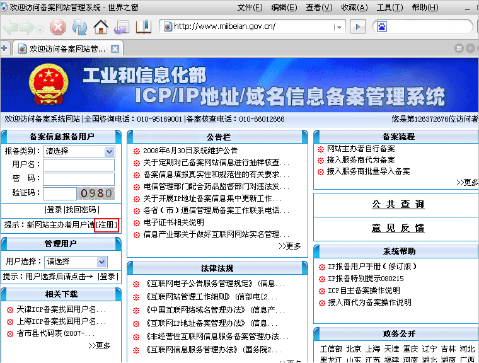Open a new tab with plus icon
The width and height of the screenshot is (479, 363).
(4, 49)
